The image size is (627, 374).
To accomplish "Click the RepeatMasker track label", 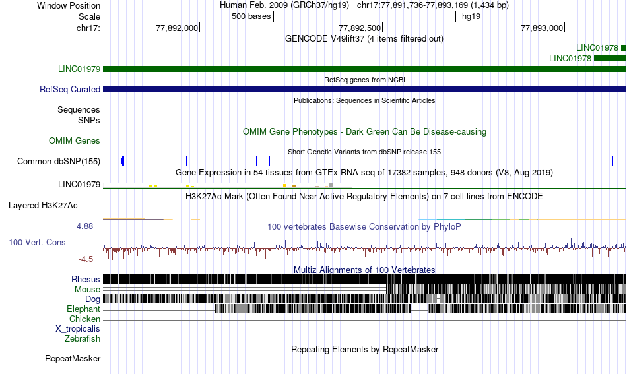I will (x=73, y=359).
